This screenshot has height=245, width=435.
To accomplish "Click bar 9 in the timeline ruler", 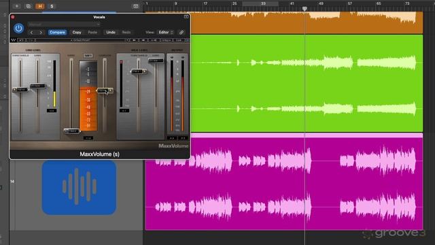I will click(175, 3).
